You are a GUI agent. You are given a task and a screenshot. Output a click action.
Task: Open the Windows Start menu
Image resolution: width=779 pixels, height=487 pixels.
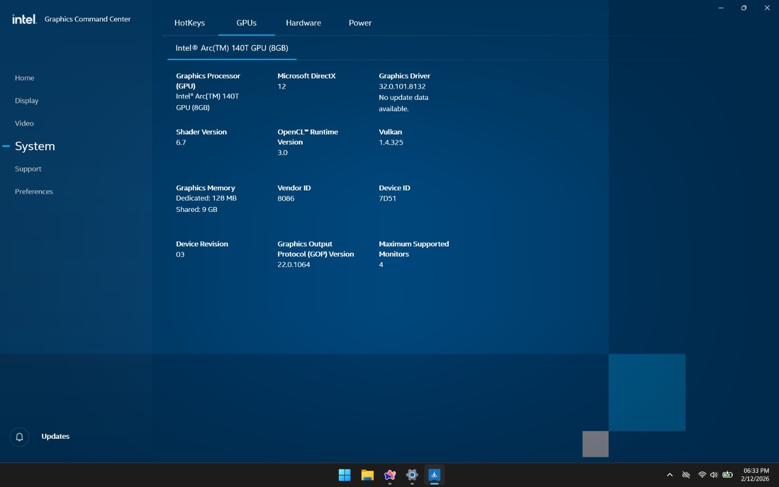pyautogui.click(x=345, y=475)
